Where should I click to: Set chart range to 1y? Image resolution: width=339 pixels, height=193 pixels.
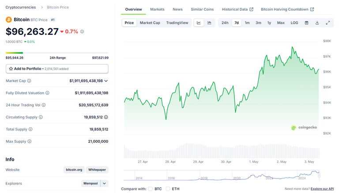tap(269, 22)
